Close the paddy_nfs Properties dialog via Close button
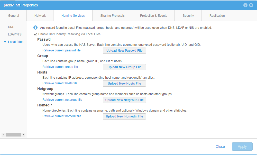The image size is (257, 155). (x=220, y=146)
